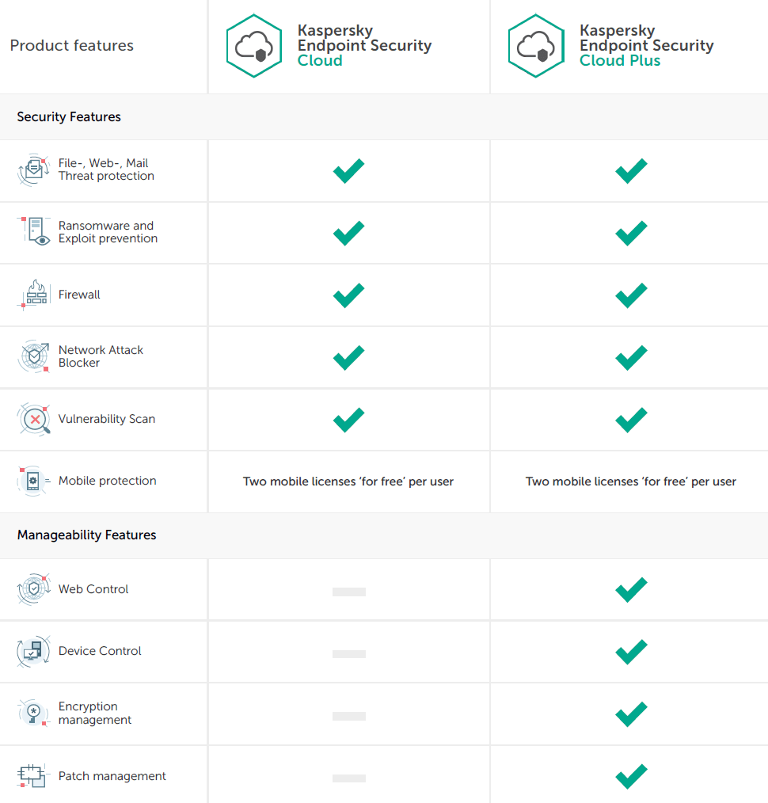Click the File-, Web-, Mail Threat protection icon
Image resolution: width=768 pixels, height=803 pixels.
(34, 169)
